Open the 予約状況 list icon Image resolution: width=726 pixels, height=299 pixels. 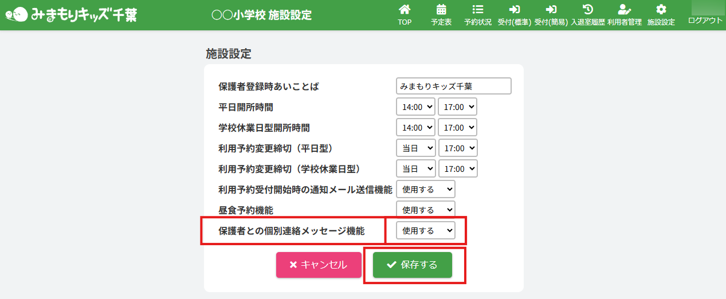(x=477, y=10)
